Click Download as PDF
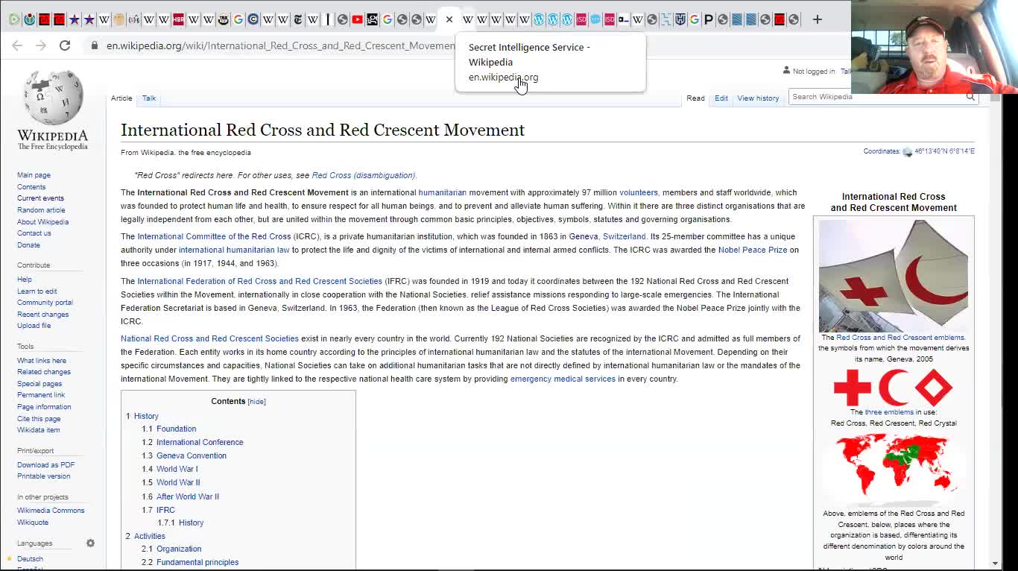 (46, 465)
